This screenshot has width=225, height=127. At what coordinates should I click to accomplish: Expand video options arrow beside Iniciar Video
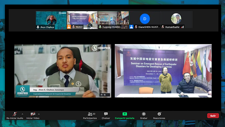point(39,114)
